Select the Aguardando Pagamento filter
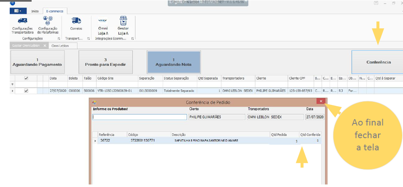Screen dimensions: 403x187 pyautogui.click(x=38, y=62)
